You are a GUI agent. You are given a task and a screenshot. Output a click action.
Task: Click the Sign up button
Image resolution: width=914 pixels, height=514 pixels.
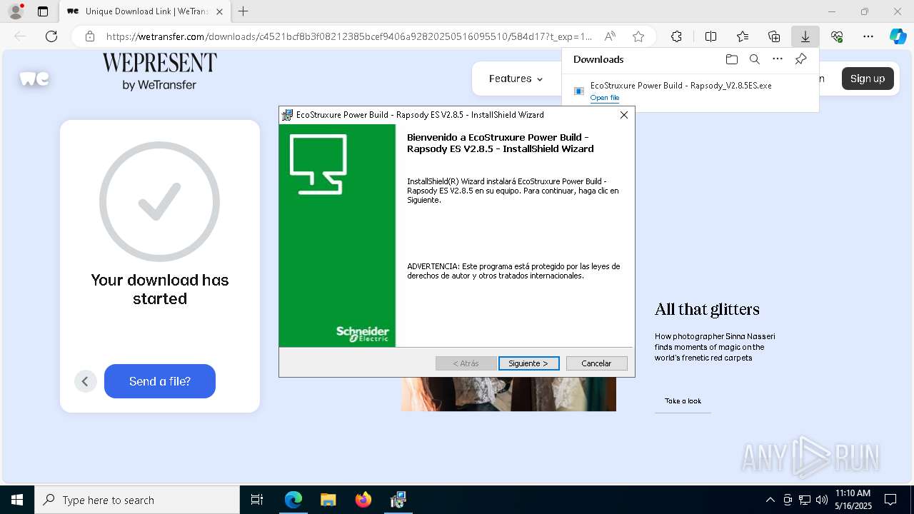(868, 79)
